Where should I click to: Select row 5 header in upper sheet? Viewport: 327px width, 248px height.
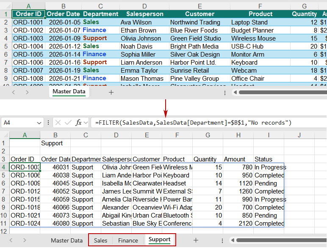pos(6,46)
